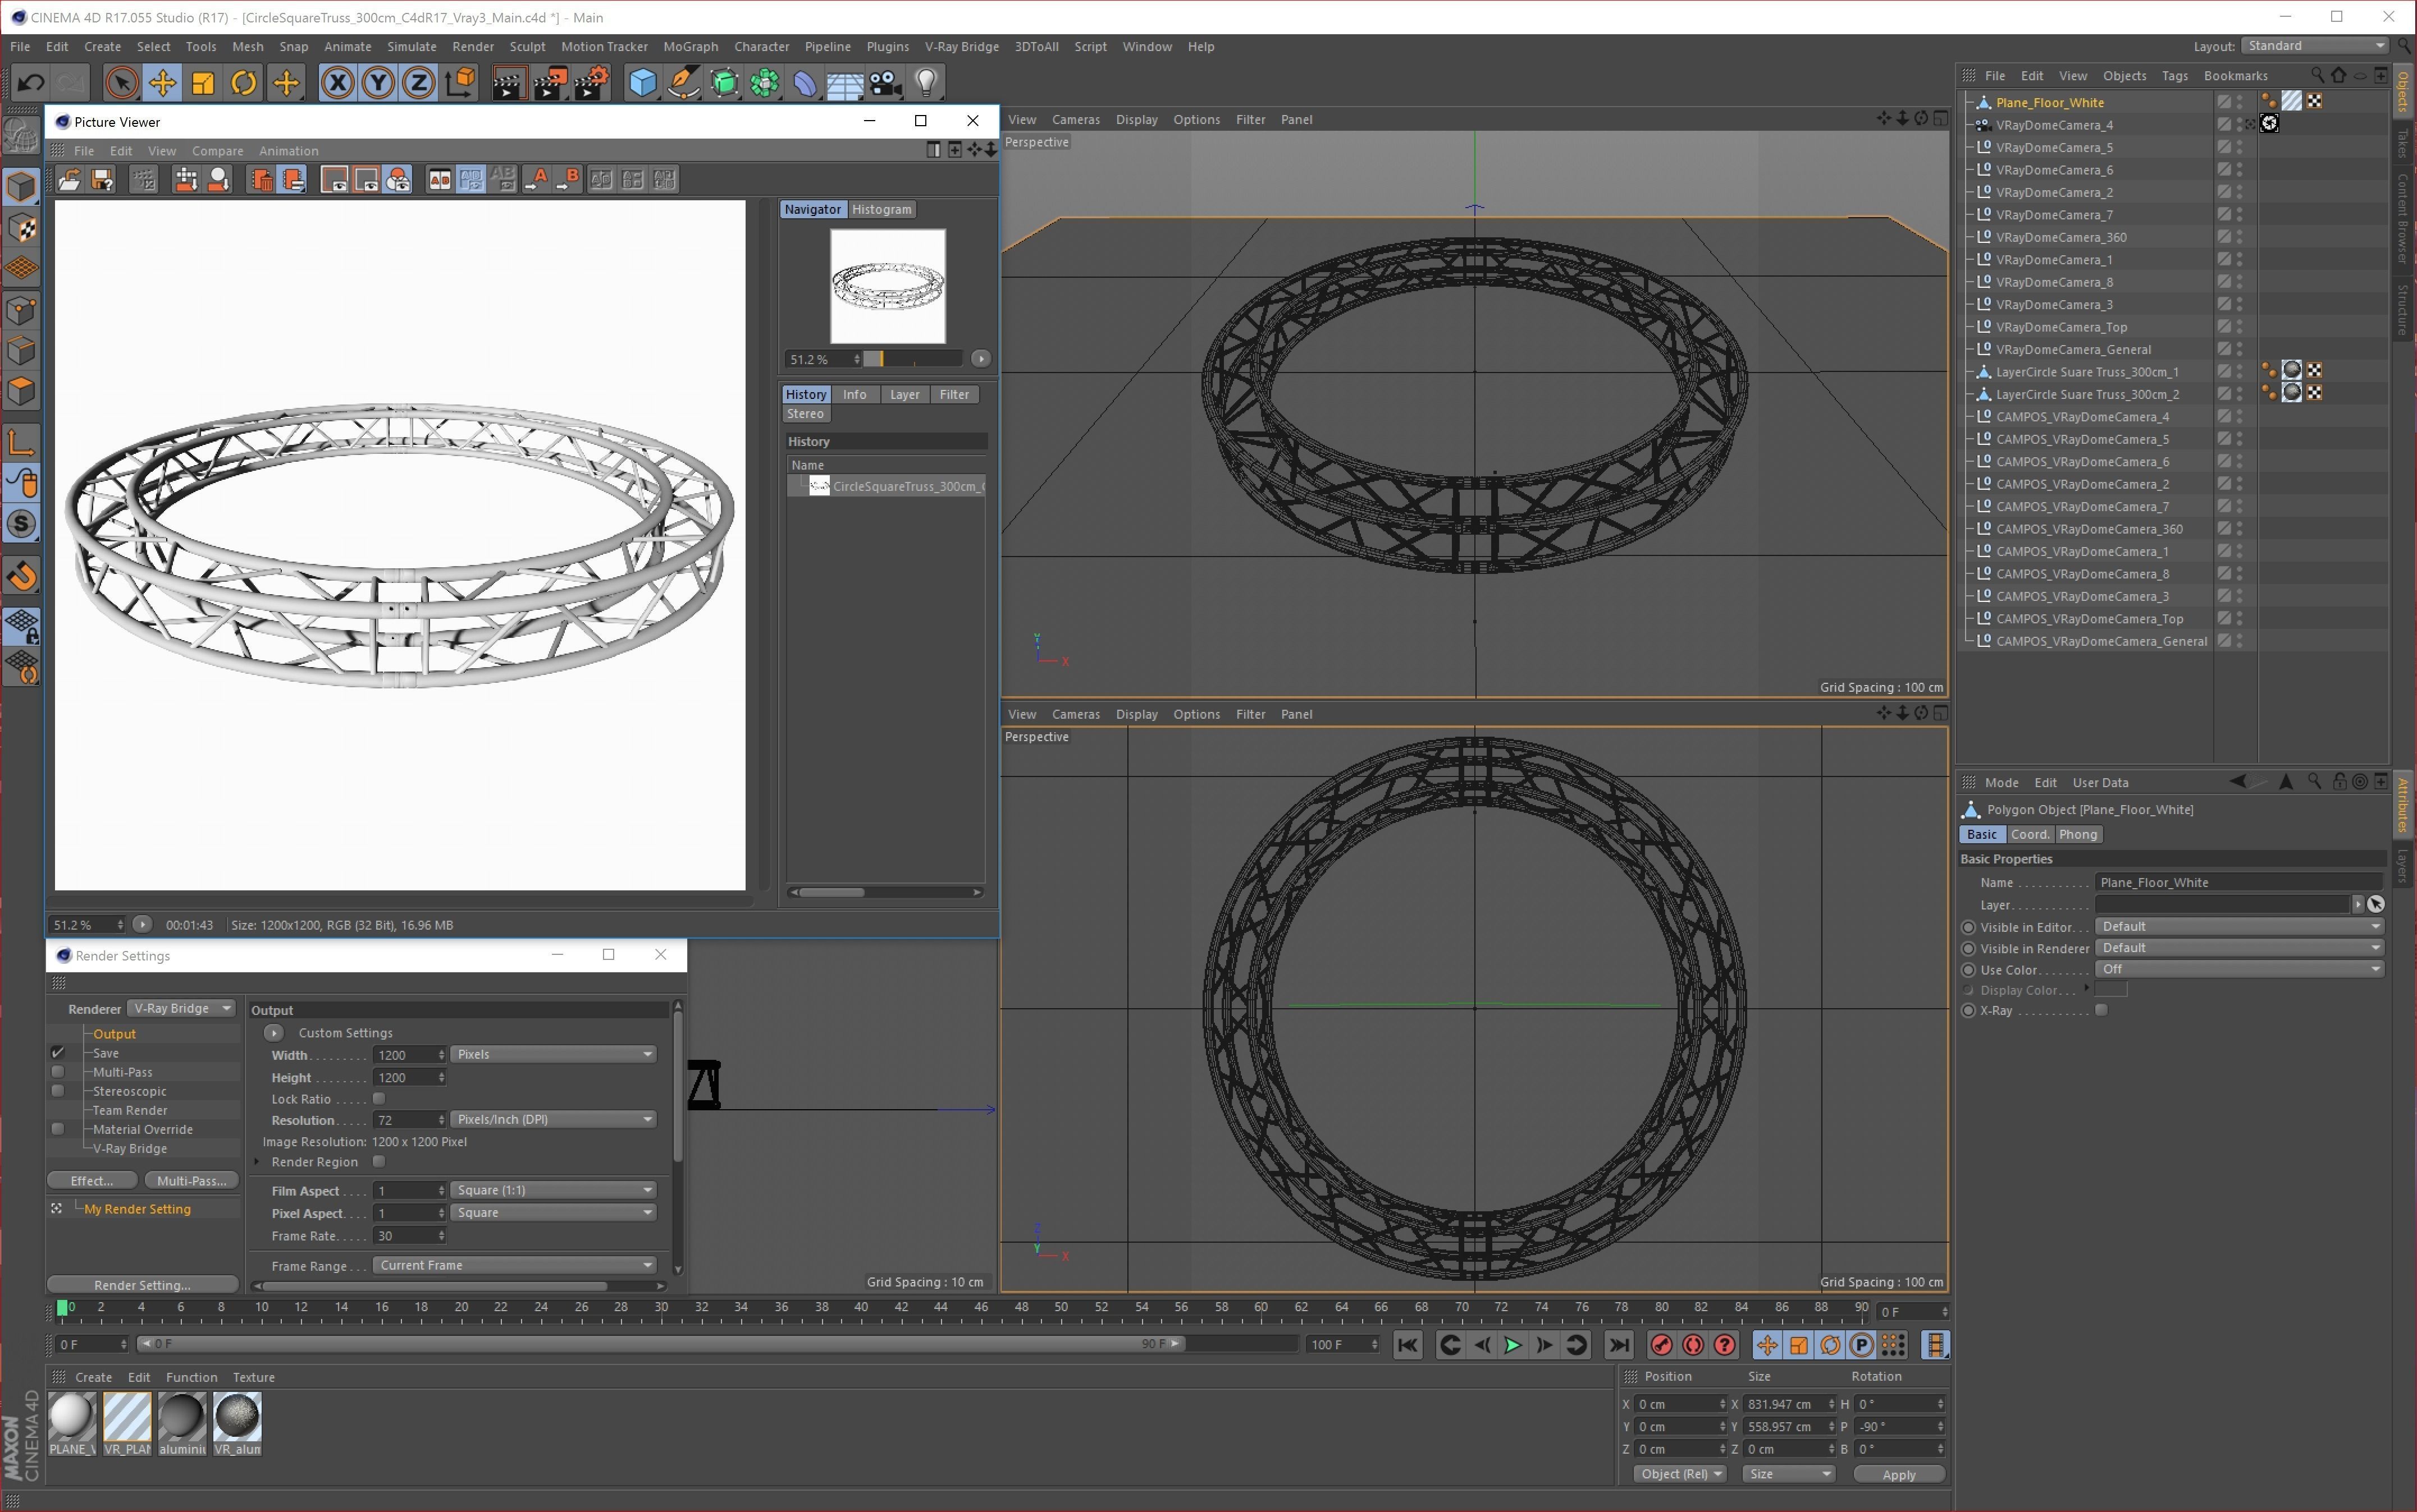
Task: Click Picture Viewer save disk icon
Action: 102,179
